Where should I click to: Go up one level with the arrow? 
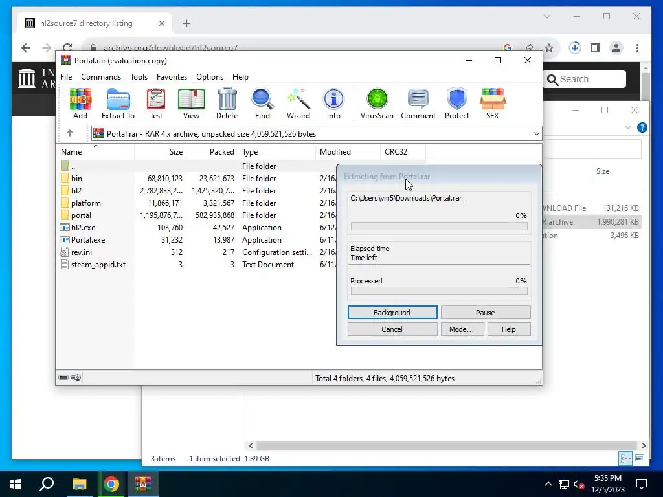coord(70,133)
